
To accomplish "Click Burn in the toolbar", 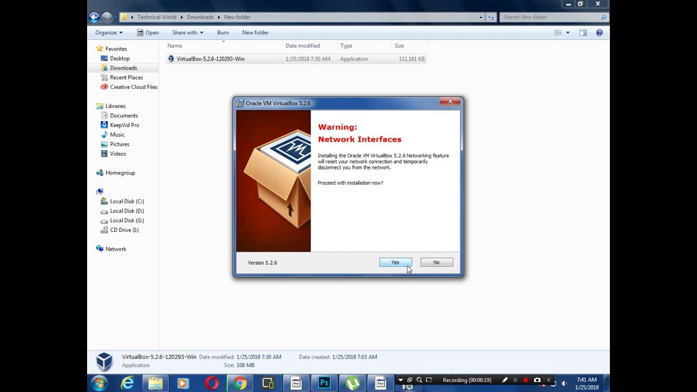I will [x=223, y=33].
